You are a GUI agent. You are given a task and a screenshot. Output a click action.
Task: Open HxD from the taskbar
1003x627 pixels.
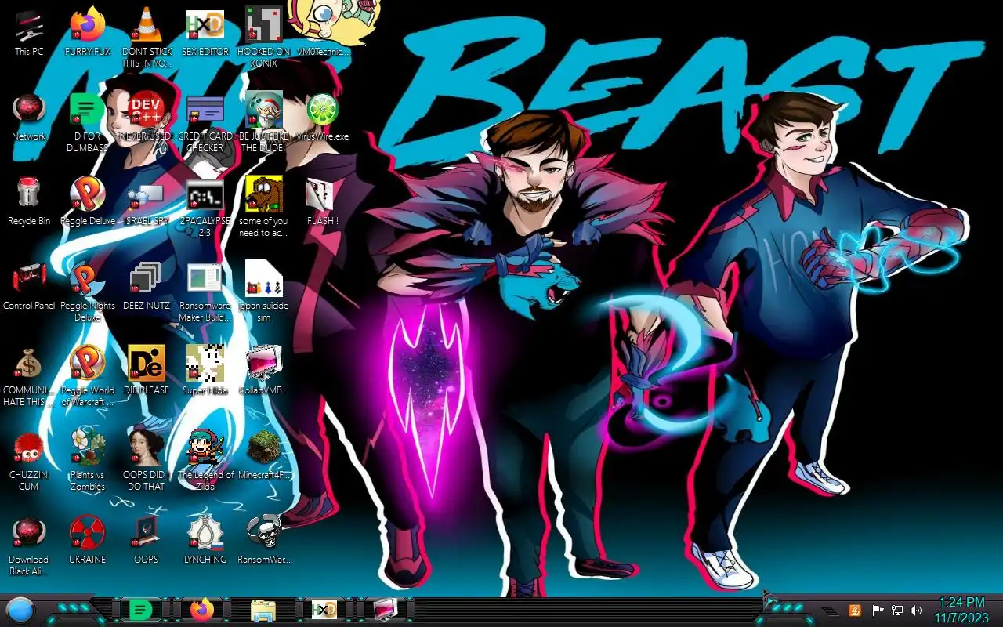pos(324,609)
